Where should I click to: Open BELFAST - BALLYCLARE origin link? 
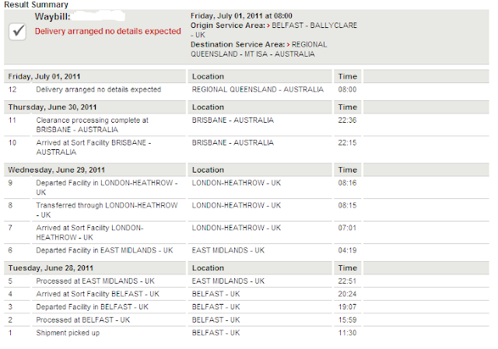tap(274, 30)
